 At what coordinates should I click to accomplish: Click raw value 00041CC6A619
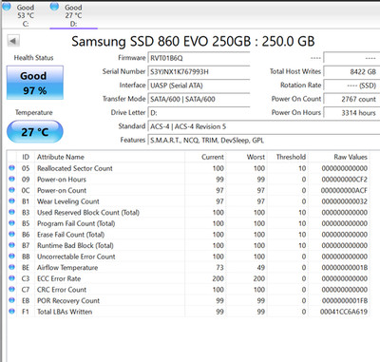(344, 312)
